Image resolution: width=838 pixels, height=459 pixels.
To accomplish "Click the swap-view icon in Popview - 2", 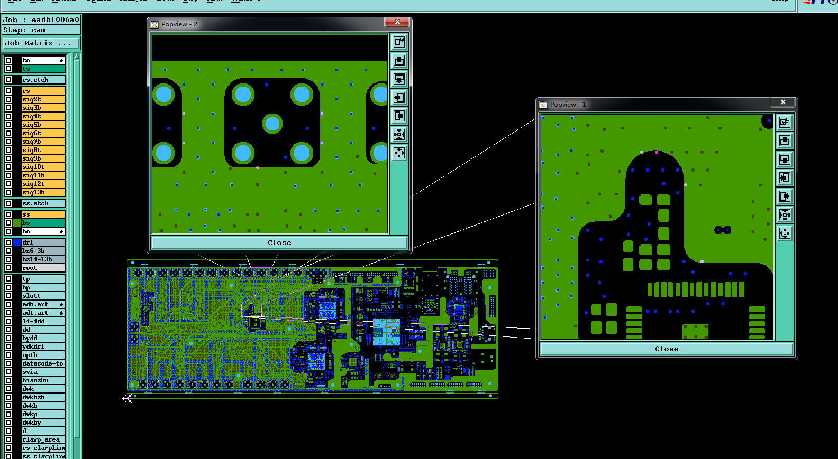I will [x=399, y=42].
